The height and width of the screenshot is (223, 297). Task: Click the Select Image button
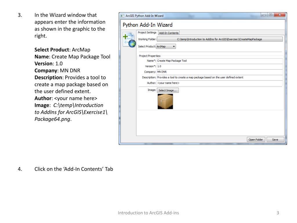click(x=168, y=90)
